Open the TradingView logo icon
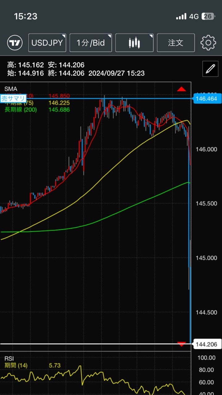This screenshot has height=395, width=222. tap(15, 43)
